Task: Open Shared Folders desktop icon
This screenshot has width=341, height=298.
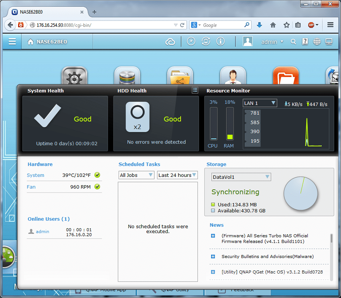Action: pos(180,75)
